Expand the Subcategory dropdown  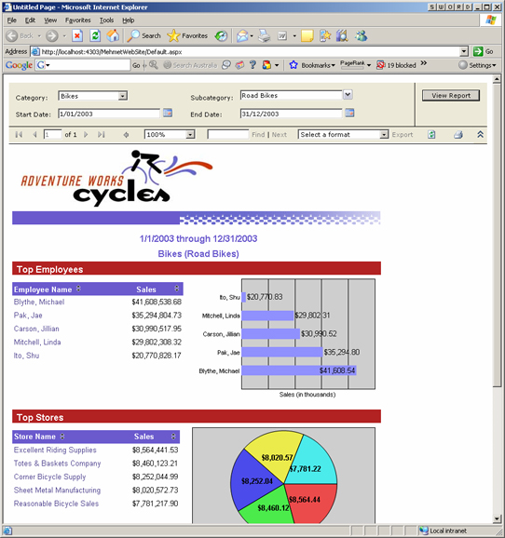click(x=348, y=95)
